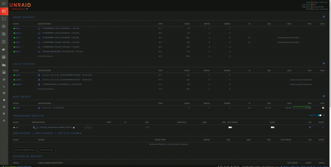Toggle Share switch for sdg
The height and width of the screenshot is (167, 331).
pos(272,127)
